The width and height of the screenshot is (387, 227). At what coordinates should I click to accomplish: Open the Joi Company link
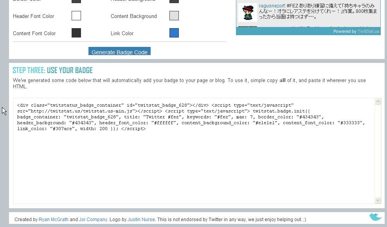(x=93, y=219)
